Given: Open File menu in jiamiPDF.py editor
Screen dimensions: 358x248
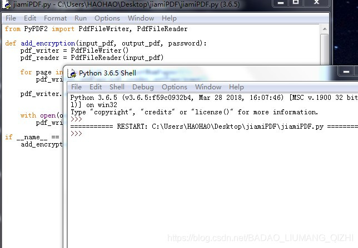Looking at the screenshot, I should [11, 18].
